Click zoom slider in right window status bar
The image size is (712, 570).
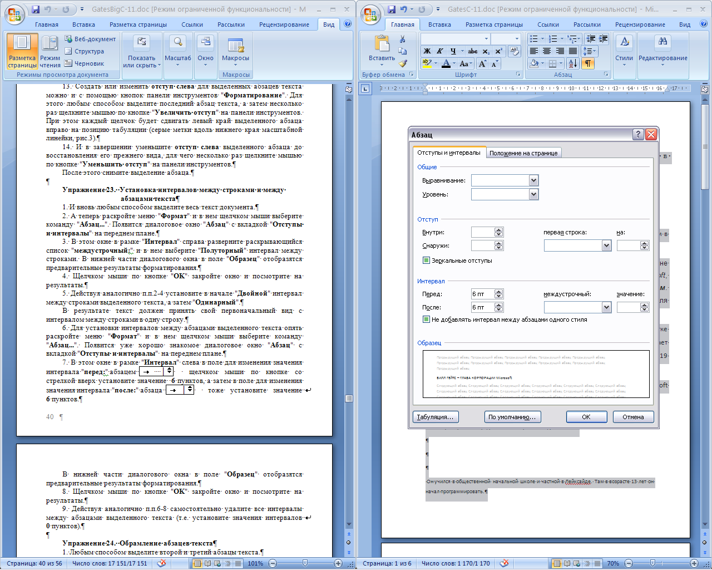coord(652,563)
